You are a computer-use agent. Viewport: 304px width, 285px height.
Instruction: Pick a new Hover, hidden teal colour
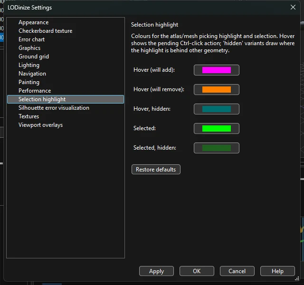[217, 109]
